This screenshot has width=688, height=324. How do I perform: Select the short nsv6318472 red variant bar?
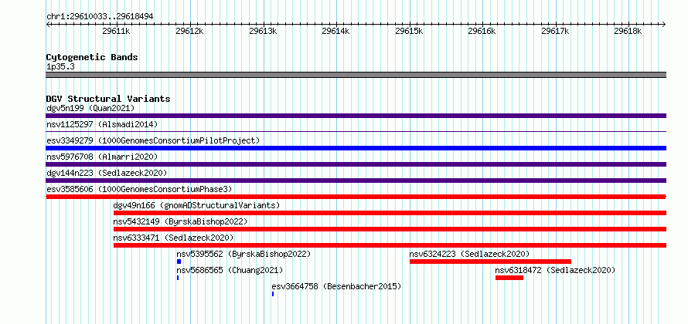tap(509, 278)
